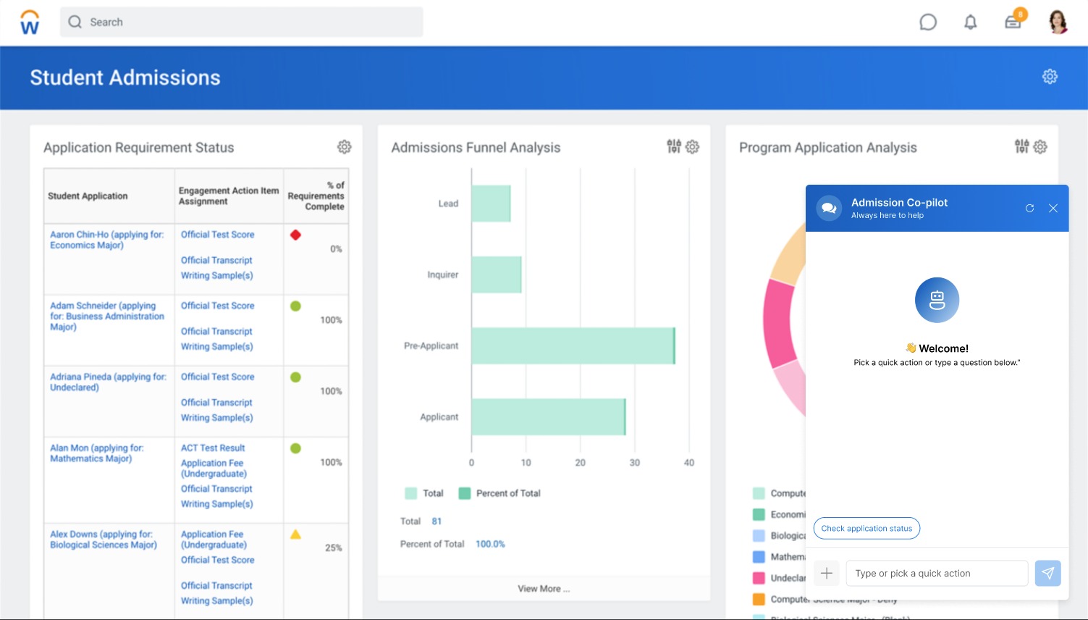Open the Student Admissions dashboard settings gear
This screenshot has width=1088, height=620.
click(1050, 76)
